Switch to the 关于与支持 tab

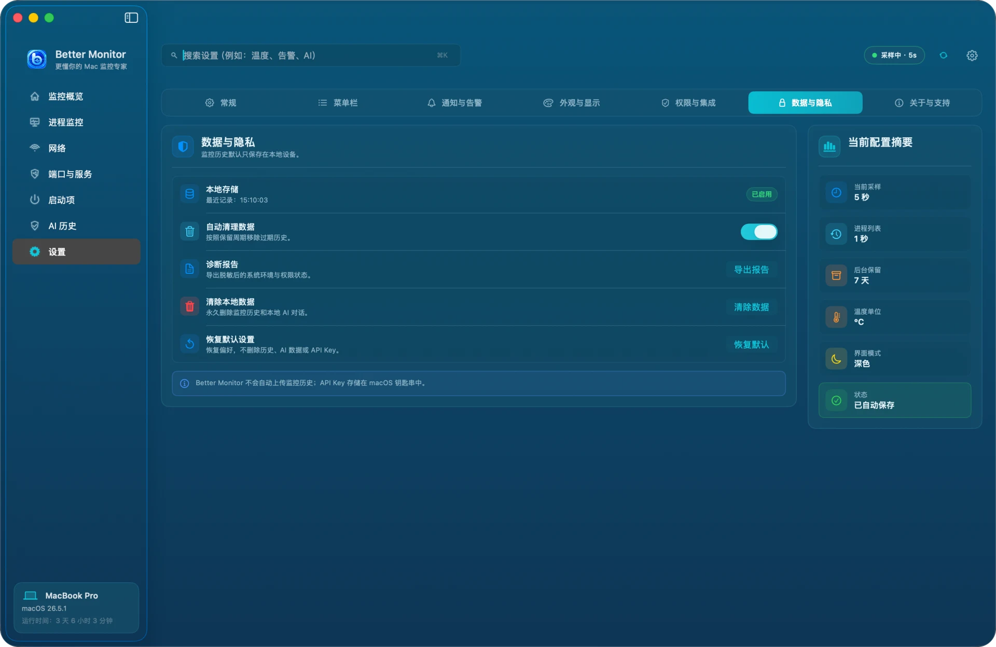[x=922, y=103]
